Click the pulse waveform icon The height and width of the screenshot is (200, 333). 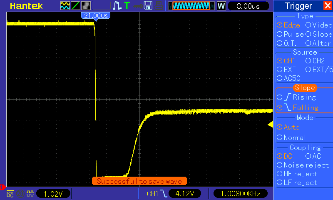tap(117, 6)
